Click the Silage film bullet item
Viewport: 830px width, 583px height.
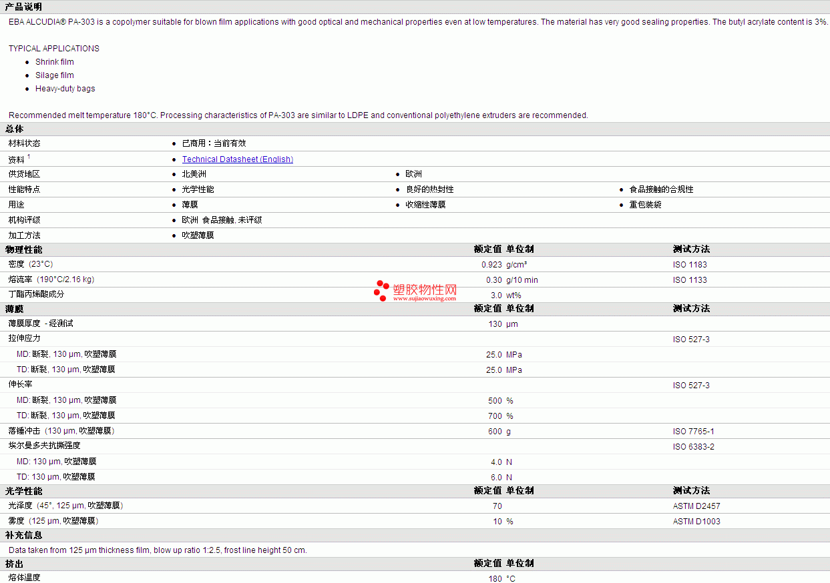tap(55, 75)
